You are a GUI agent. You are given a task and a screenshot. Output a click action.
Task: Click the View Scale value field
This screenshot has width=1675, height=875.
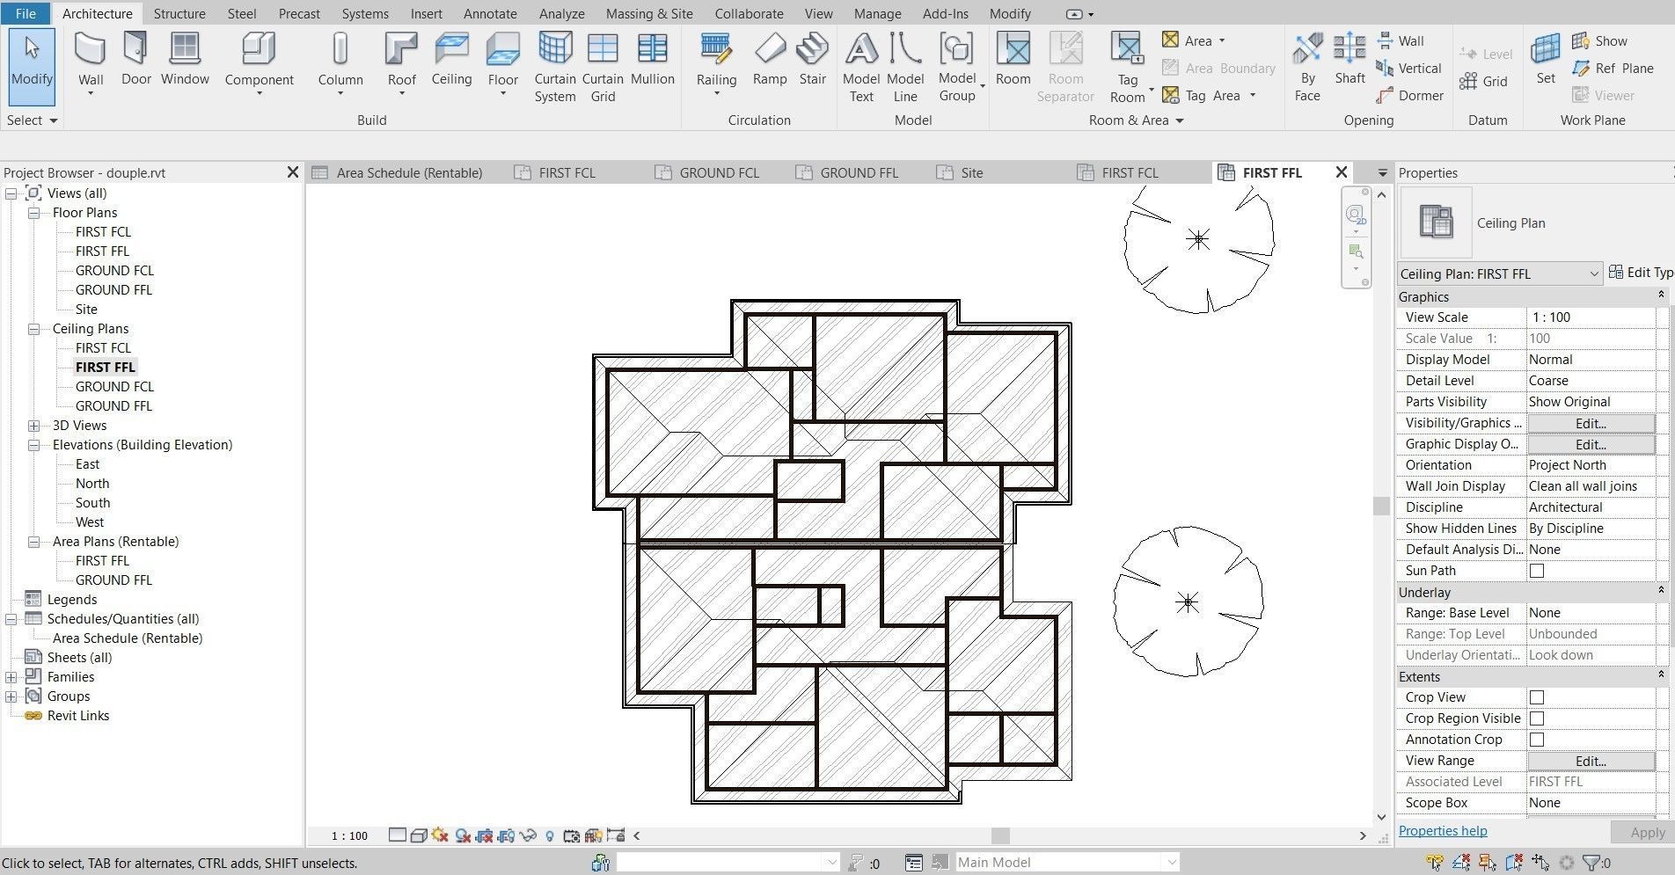click(1591, 317)
